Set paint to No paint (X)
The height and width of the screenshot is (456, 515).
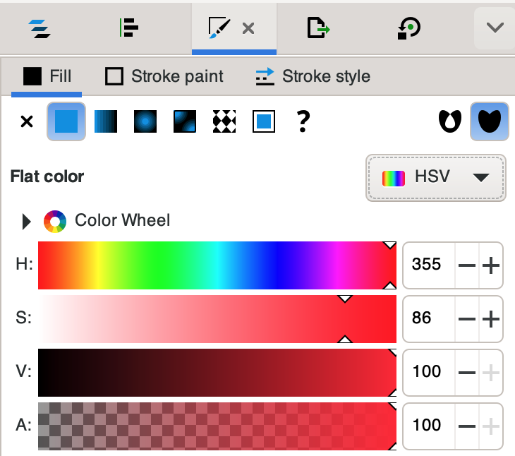tap(27, 122)
